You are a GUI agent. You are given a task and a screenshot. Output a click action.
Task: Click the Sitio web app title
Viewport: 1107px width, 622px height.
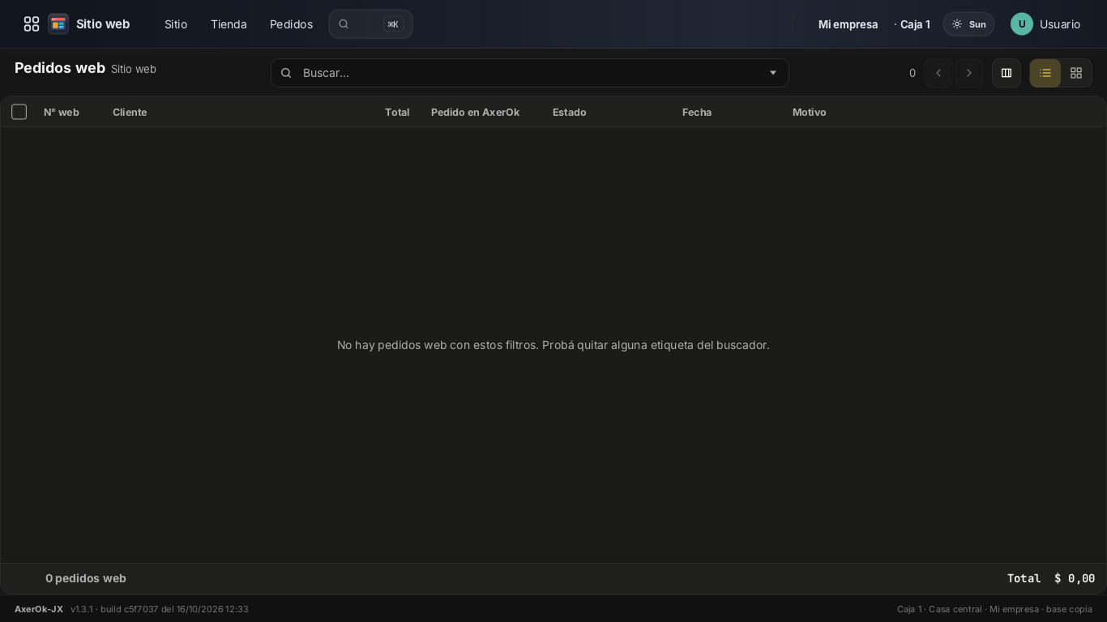pyautogui.click(x=103, y=24)
